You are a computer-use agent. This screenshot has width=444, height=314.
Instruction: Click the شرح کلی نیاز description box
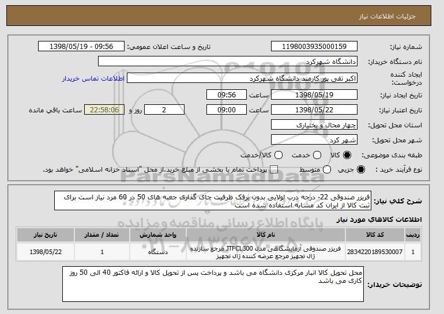[x=213, y=201]
